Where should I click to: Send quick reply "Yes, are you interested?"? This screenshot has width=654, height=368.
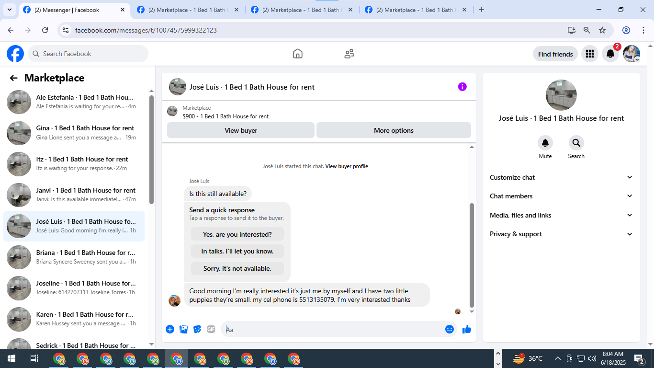pos(237,234)
